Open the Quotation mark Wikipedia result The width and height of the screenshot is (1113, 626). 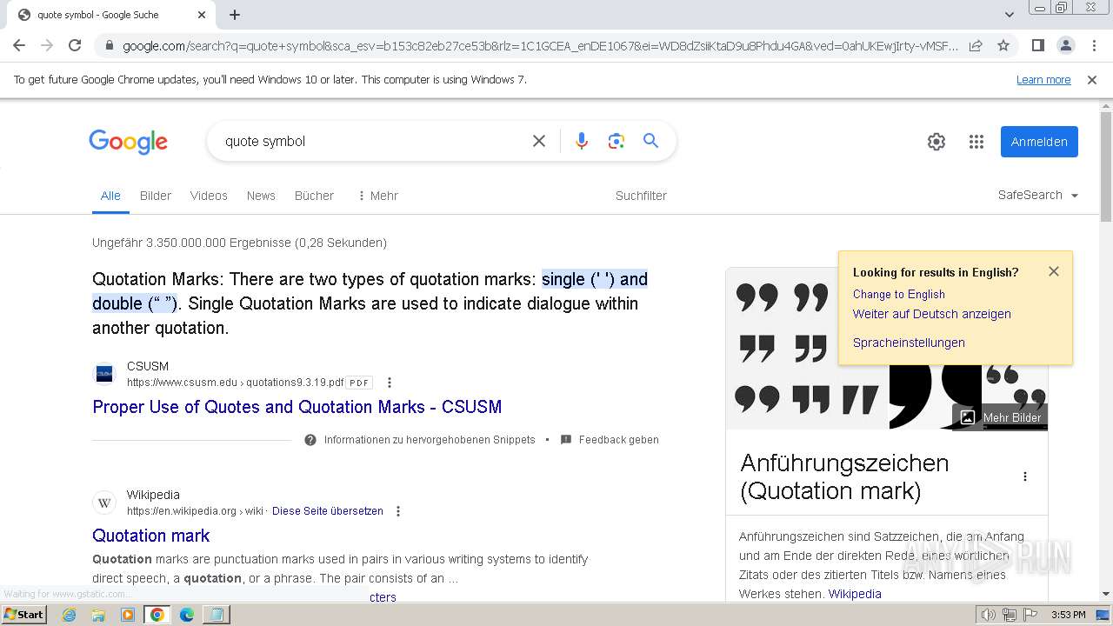(x=150, y=536)
